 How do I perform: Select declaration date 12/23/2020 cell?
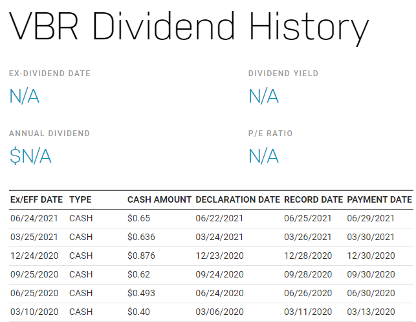click(x=220, y=256)
